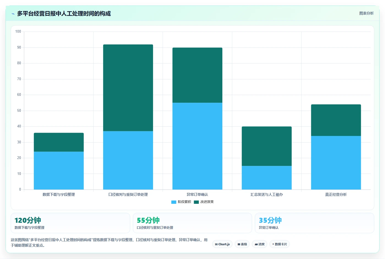Click the y-axis value 100
This screenshot has height=259, width=385.
[x=18, y=32]
